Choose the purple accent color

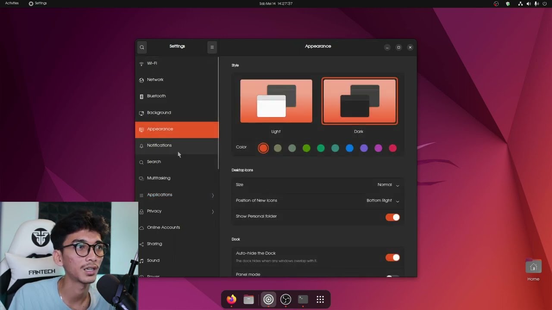pos(364,148)
